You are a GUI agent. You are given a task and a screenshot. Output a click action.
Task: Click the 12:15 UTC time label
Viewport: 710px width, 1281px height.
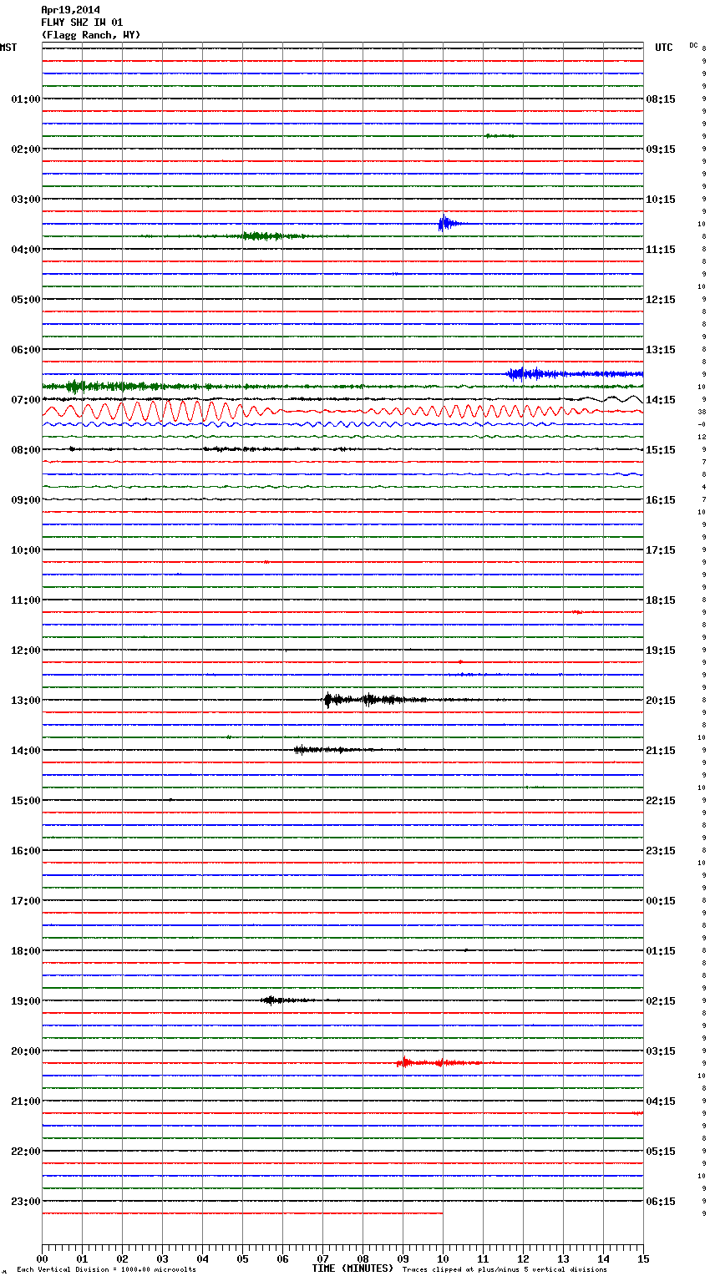pos(661,300)
